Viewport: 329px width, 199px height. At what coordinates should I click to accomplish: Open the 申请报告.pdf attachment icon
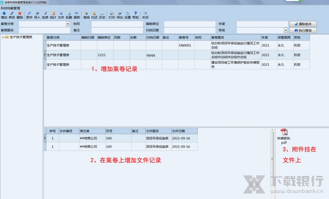point(284,136)
